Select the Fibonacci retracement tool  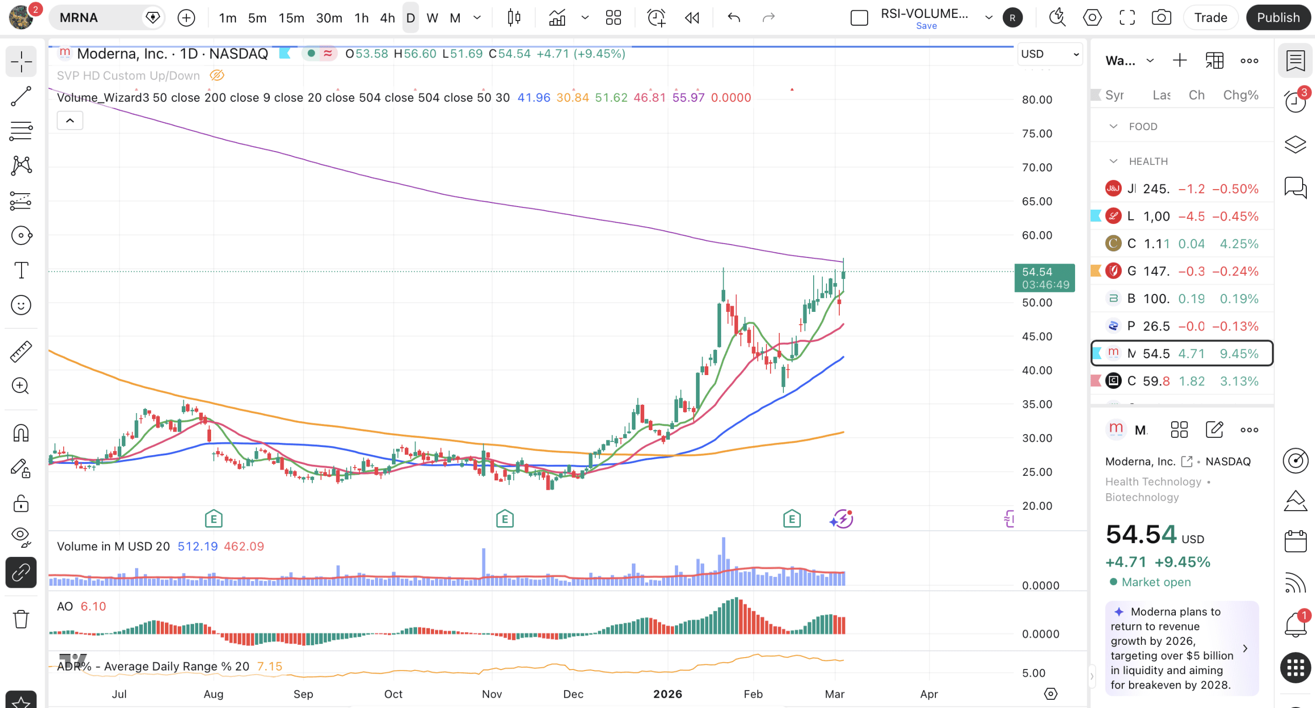click(21, 131)
